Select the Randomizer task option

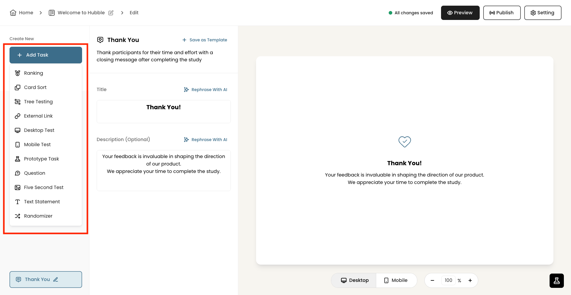[x=46, y=216]
